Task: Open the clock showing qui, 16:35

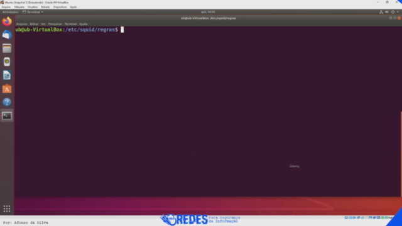Action: [x=208, y=12]
